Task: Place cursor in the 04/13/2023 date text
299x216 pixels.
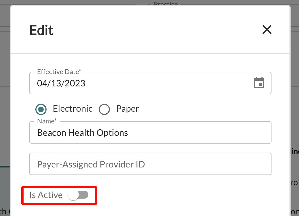Action: 61,83
